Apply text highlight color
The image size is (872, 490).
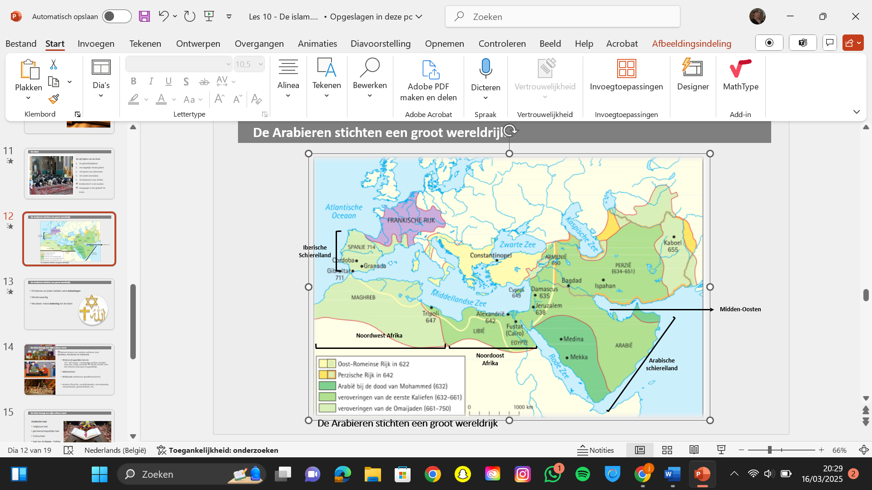[134, 99]
